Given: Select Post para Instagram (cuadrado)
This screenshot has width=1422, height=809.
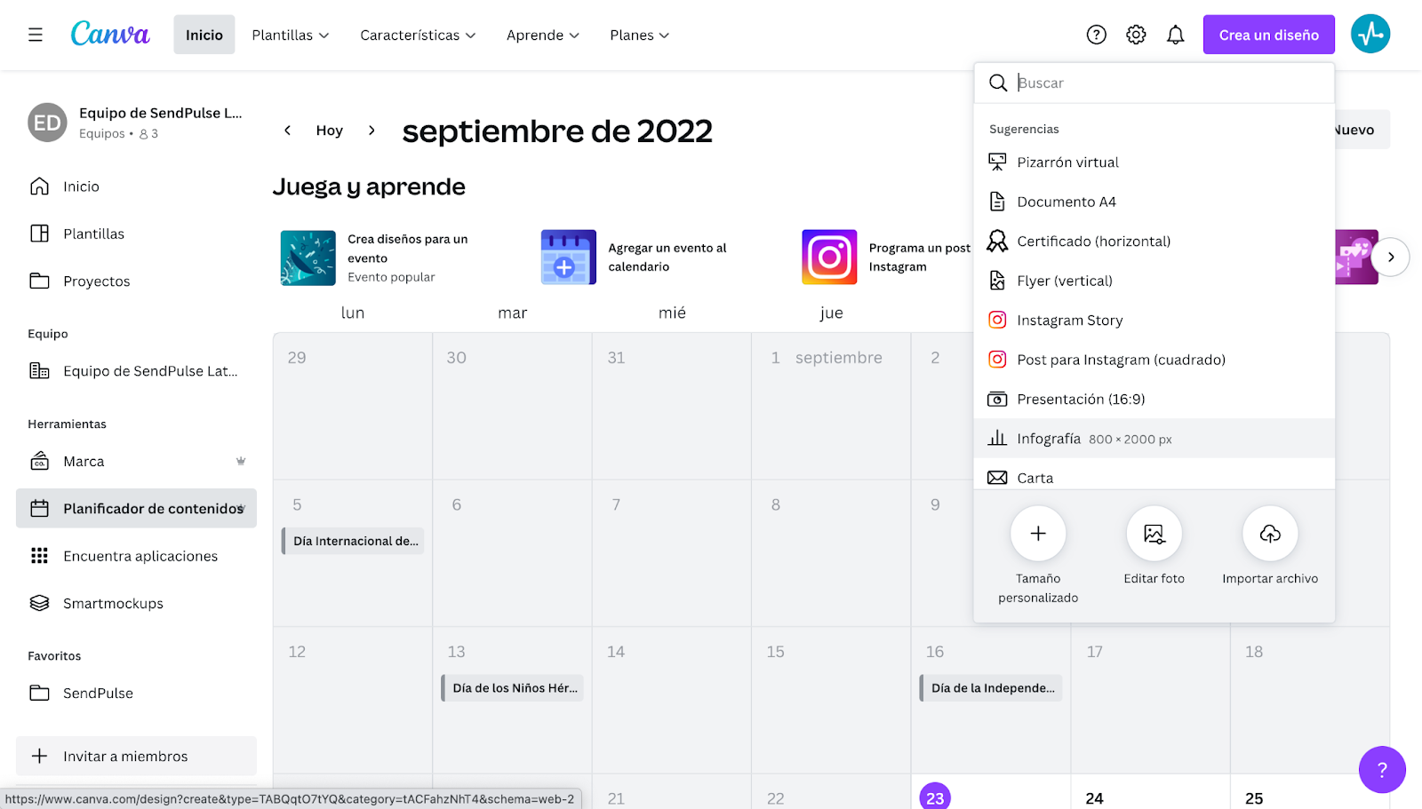Looking at the screenshot, I should (x=1154, y=360).
